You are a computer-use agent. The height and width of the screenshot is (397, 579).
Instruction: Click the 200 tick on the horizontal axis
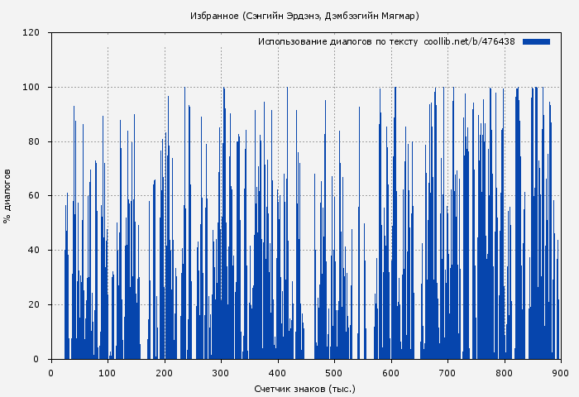point(165,373)
